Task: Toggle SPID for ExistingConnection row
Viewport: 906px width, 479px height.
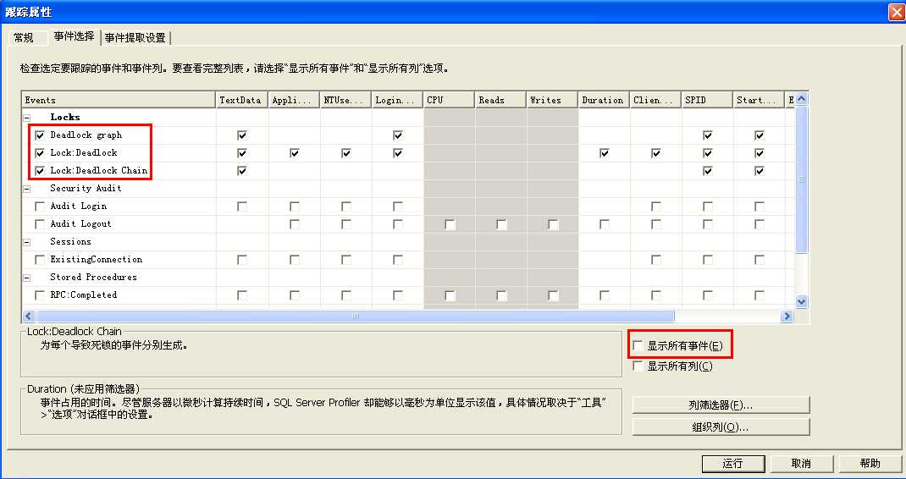Action: [707, 260]
